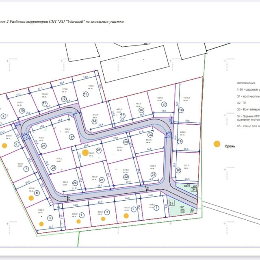This screenshot has width=260, height=260.
Task: Click boxed object number 31
Action: pyautogui.click(x=171, y=203)
